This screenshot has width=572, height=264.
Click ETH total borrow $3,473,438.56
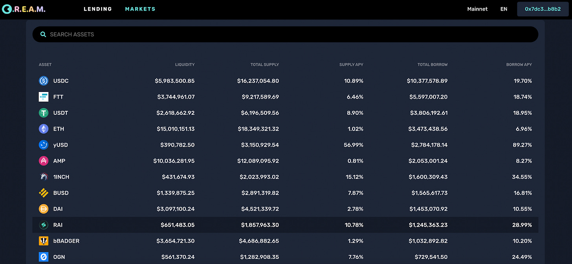428,129
